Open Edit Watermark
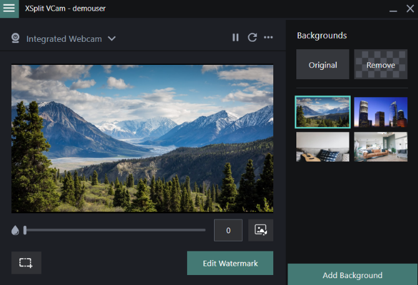Screen dimensions: 418x285 [x=230, y=263]
